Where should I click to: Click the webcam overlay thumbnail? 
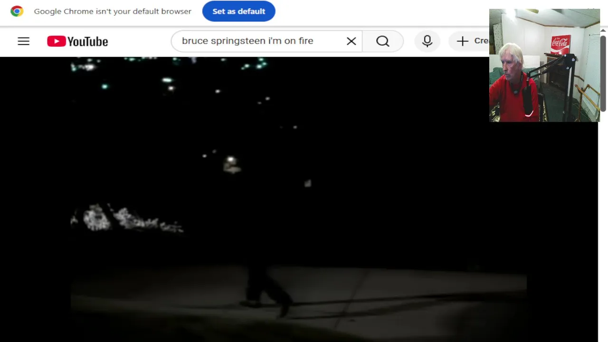[x=544, y=65]
